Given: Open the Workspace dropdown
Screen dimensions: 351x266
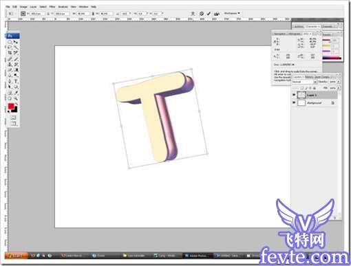Looking at the screenshot, I should click(232, 13).
